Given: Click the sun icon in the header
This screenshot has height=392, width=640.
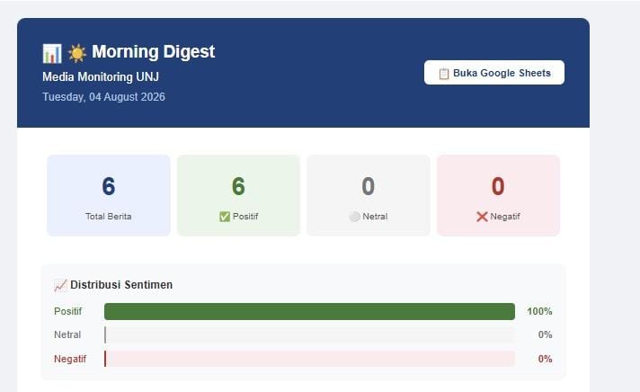Looking at the screenshot, I should 76,53.
